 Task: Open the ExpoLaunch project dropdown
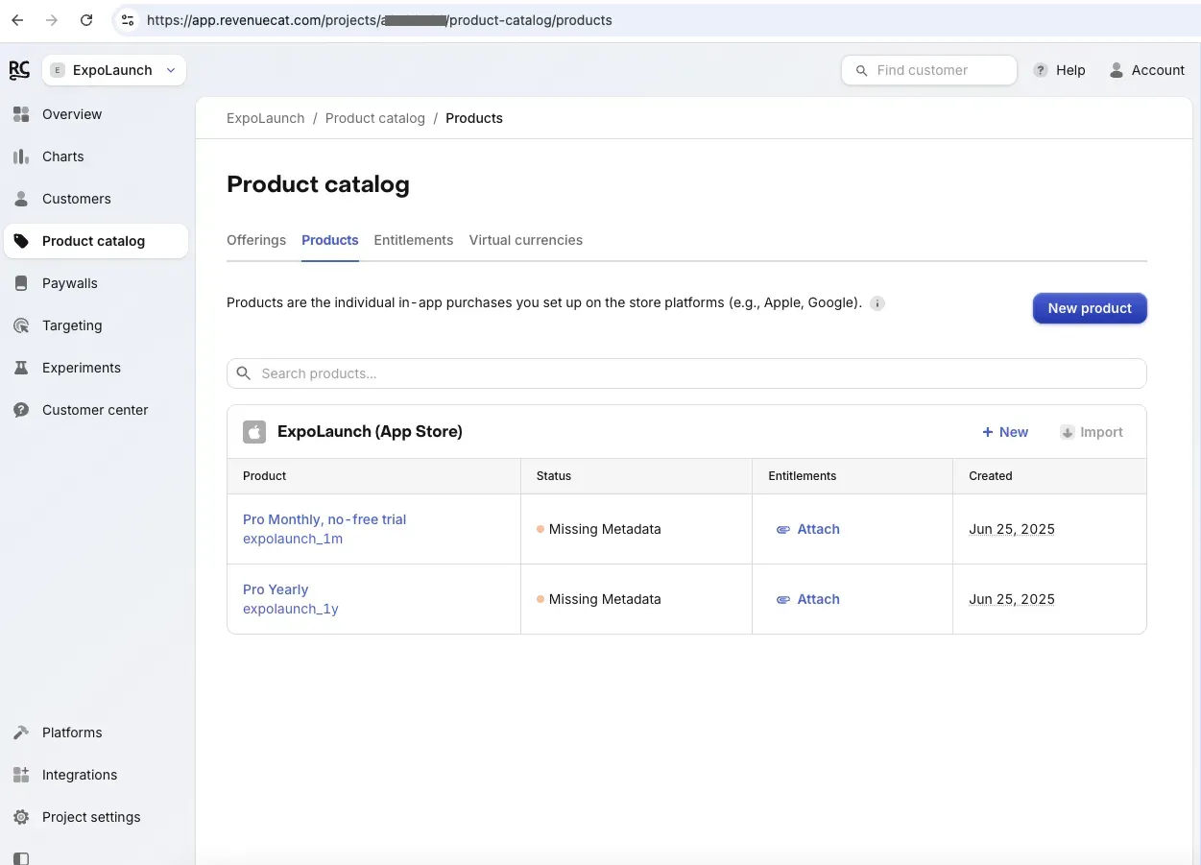coord(114,70)
